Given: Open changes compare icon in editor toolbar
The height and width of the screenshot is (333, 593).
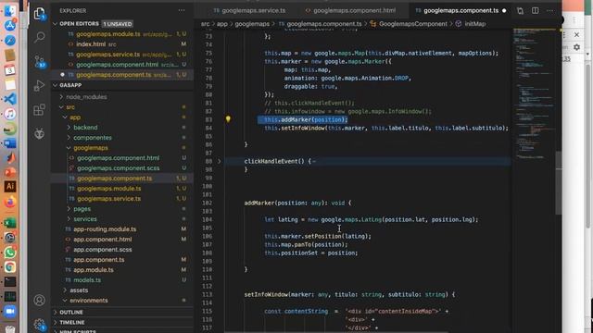Looking at the screenshot, I should (x=521, y=10).
